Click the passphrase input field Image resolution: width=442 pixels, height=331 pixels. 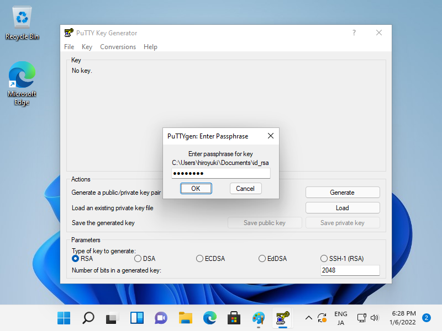(x=221, y=174)
